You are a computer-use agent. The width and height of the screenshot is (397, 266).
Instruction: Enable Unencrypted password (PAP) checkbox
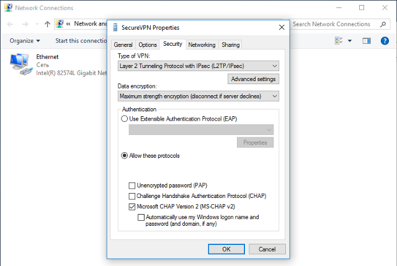click(132, 186)
